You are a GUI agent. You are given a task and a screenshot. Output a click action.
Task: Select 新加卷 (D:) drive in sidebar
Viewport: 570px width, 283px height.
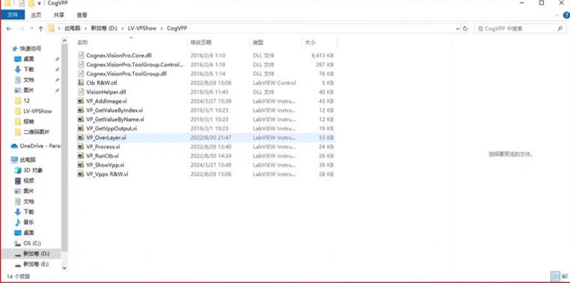31,253
